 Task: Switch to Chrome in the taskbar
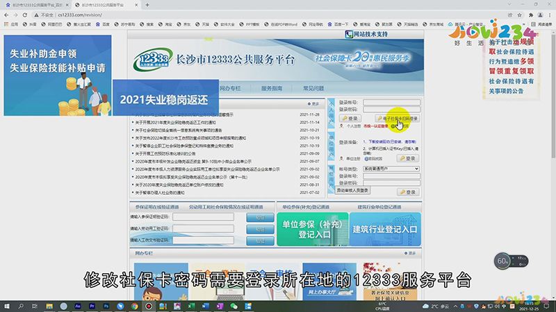[x=134, y=306]
